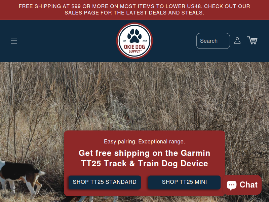This screenshot has height=202, width=269.
Task: Click the Garmin TT25 free shipping headline
Action: pos(145,158)
